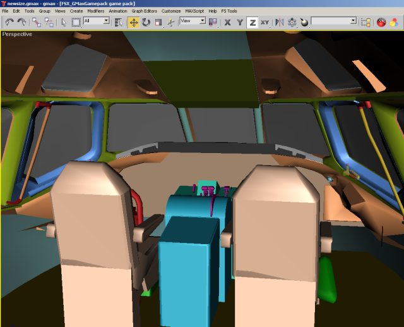Open the named selection sets dropdown
The image size is (404, 327).
333,21
